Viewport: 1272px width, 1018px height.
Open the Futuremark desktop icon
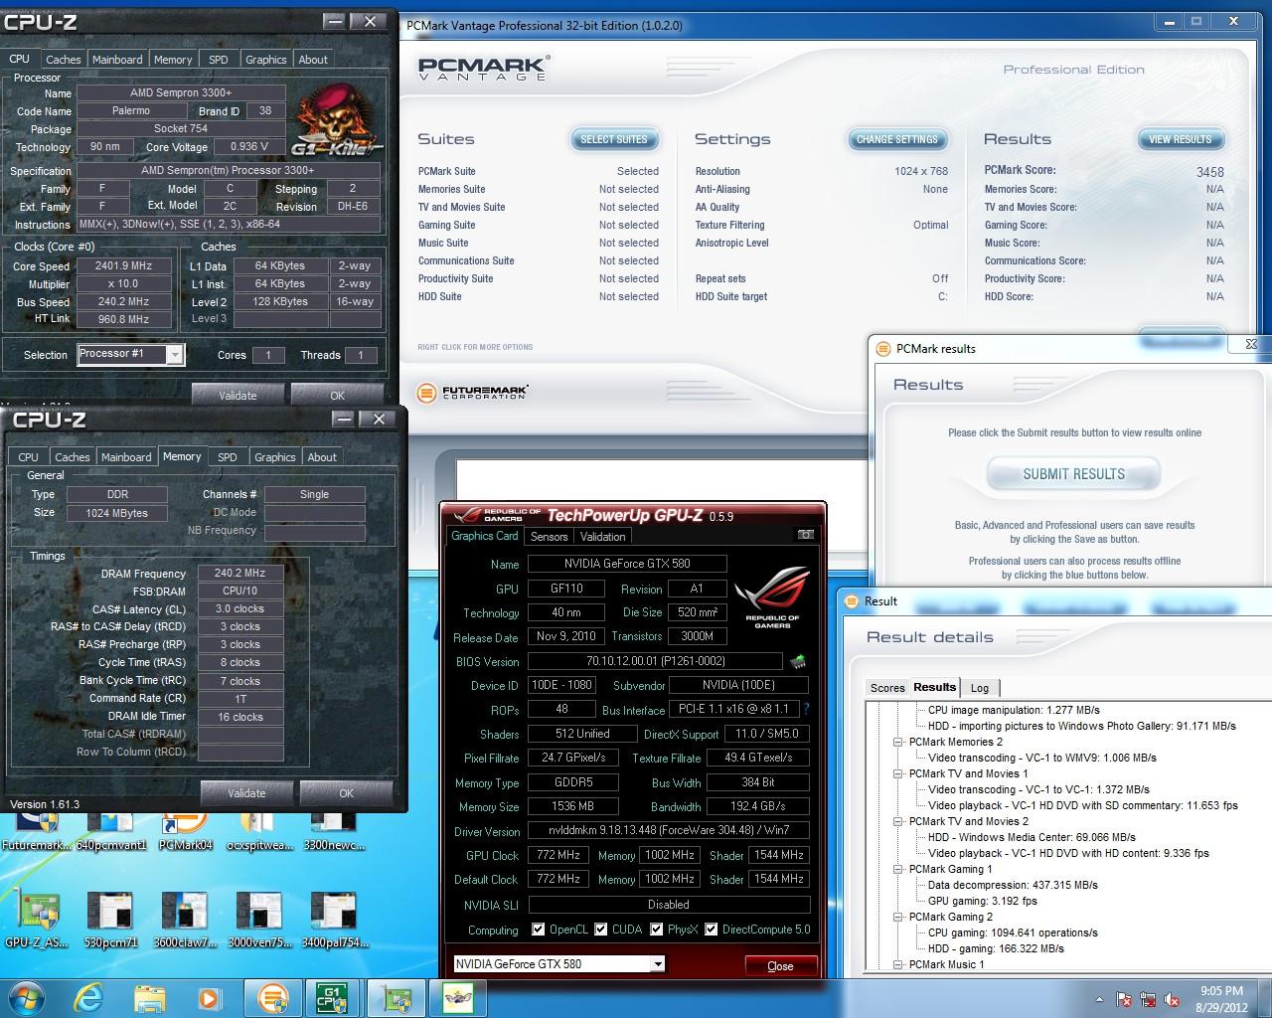tap(36, 833)
